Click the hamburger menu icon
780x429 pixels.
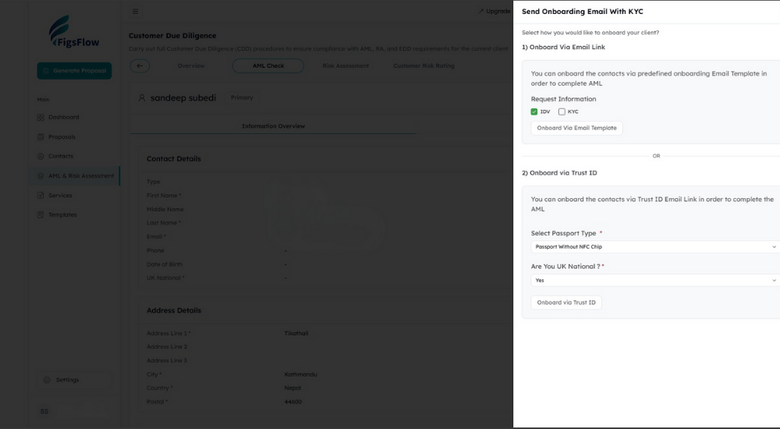(x=136, y=11)
